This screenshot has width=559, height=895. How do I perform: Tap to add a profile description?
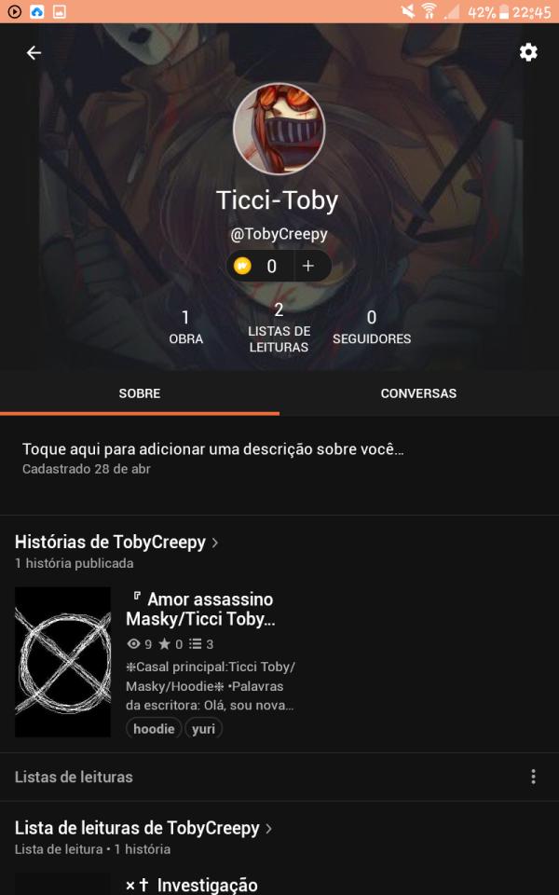[213, 449]
